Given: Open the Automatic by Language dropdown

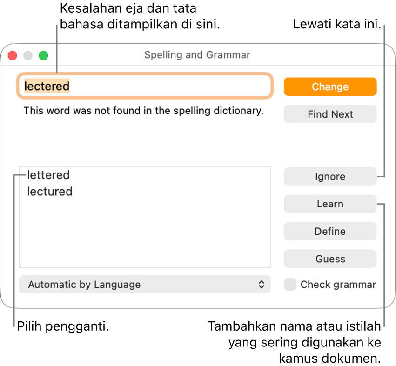Looking at the screenshot, I should coord(144,284).
